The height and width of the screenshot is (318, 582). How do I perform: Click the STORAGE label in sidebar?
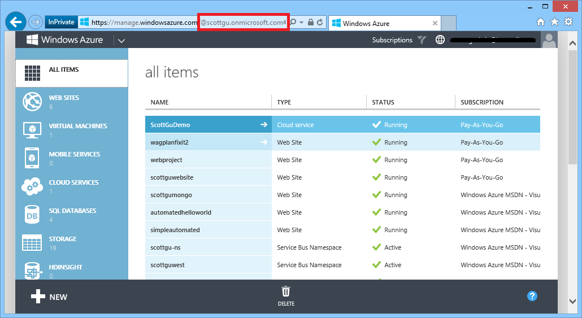(x=63, y=239)
